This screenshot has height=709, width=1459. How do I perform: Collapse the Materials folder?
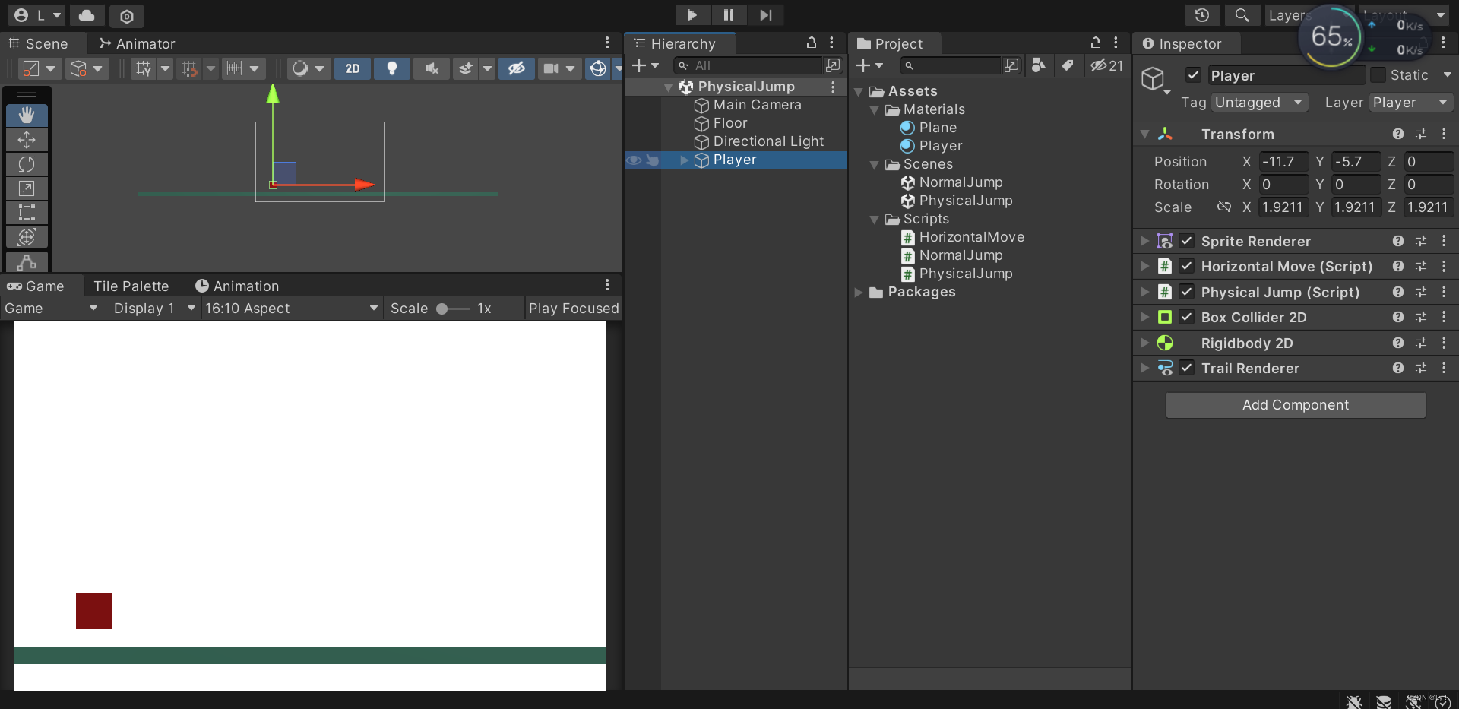pyautogui.click(x=875, y=110)
